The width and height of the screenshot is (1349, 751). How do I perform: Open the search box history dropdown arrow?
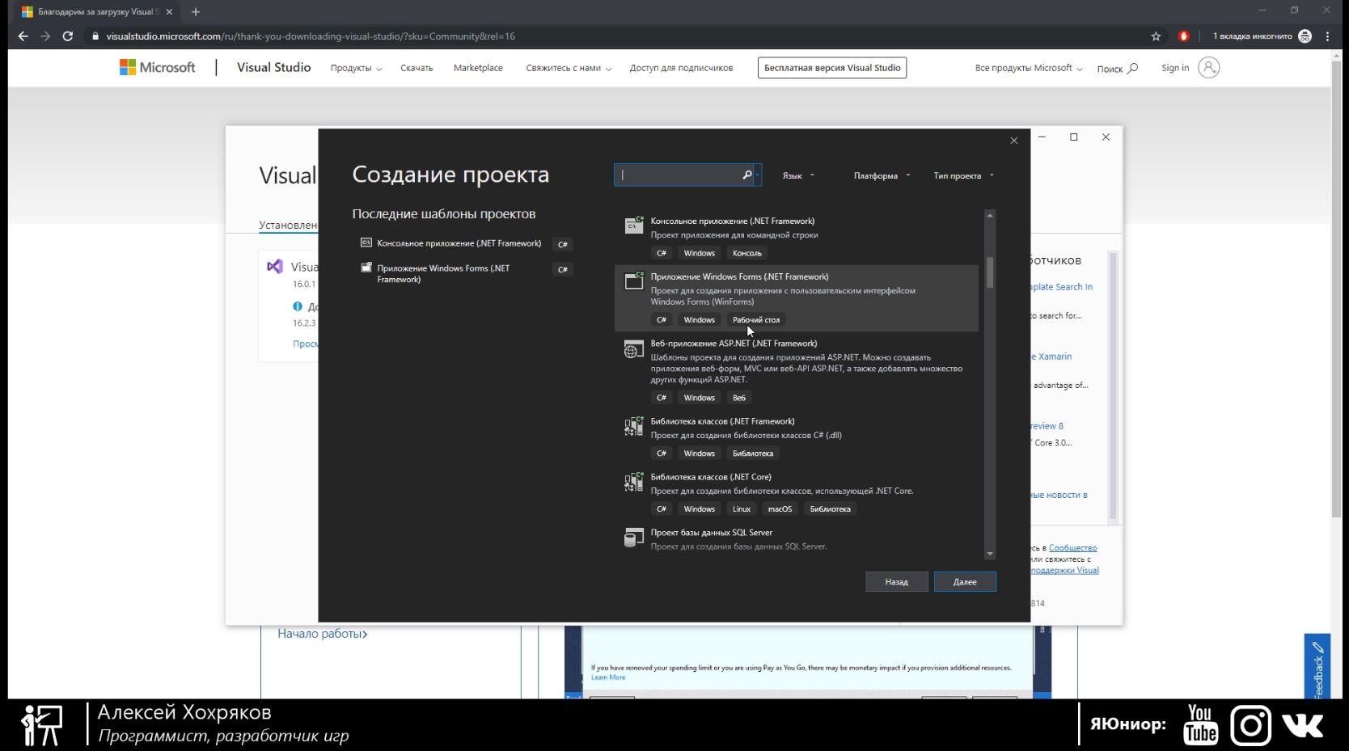(x=757, y=175)
